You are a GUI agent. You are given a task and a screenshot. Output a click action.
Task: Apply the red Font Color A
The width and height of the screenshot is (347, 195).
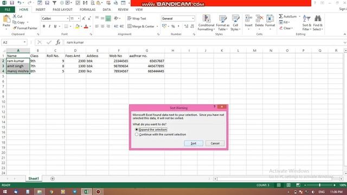[x=86, y=27]
